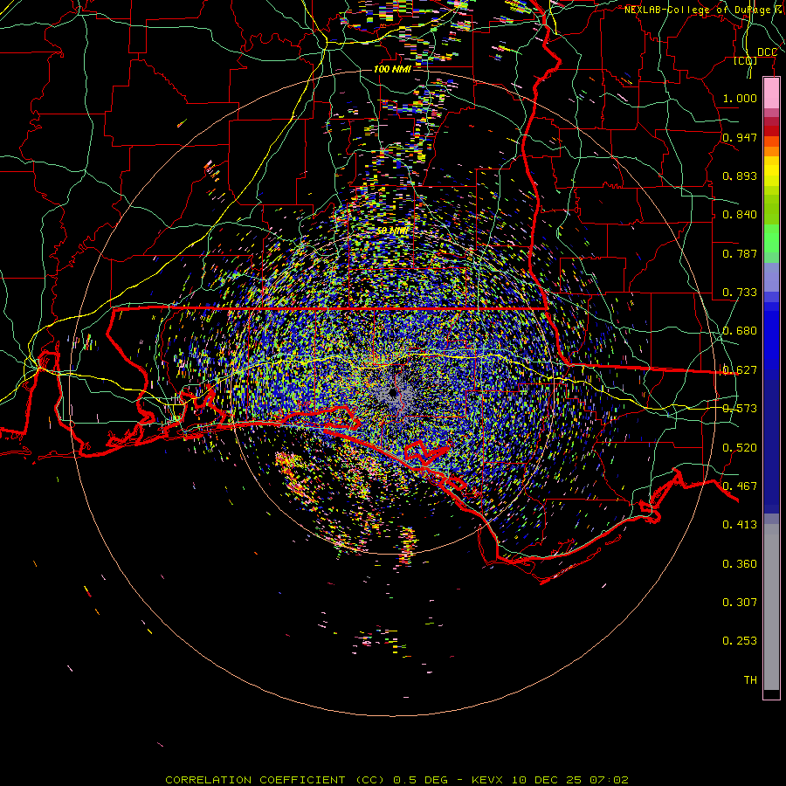Click the 0.627 scale value

point(740,370)
